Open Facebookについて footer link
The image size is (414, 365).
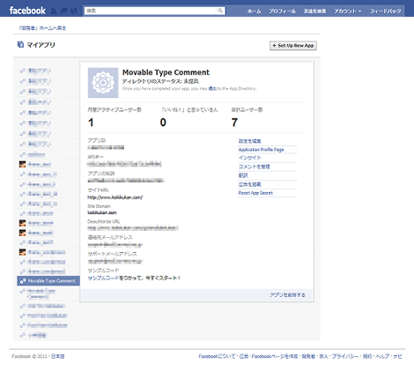click(x=217, y=356)
